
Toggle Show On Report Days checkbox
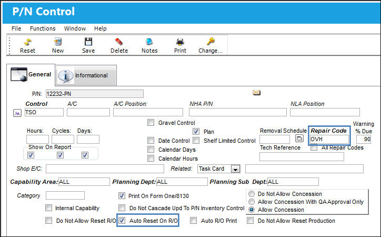coord(85,155)
